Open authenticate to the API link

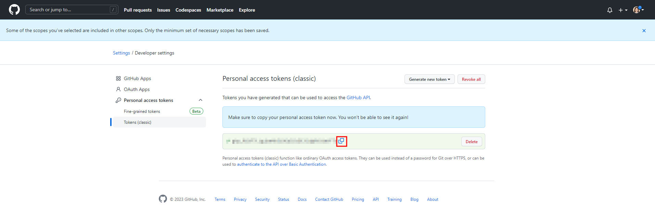[x=282, y=164]
